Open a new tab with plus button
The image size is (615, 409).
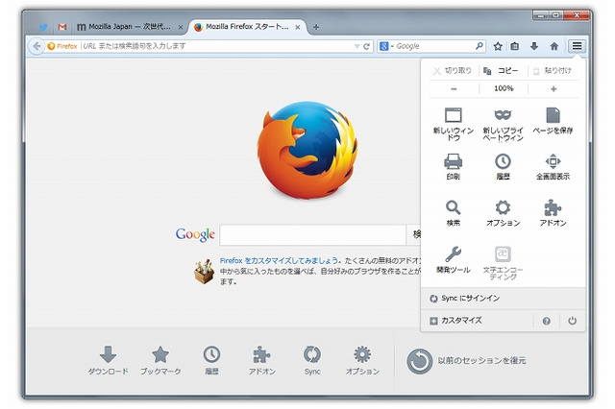point(317,27)
